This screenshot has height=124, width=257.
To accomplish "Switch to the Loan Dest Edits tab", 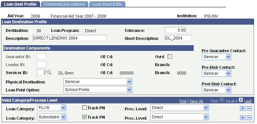I will coord(107,4).
